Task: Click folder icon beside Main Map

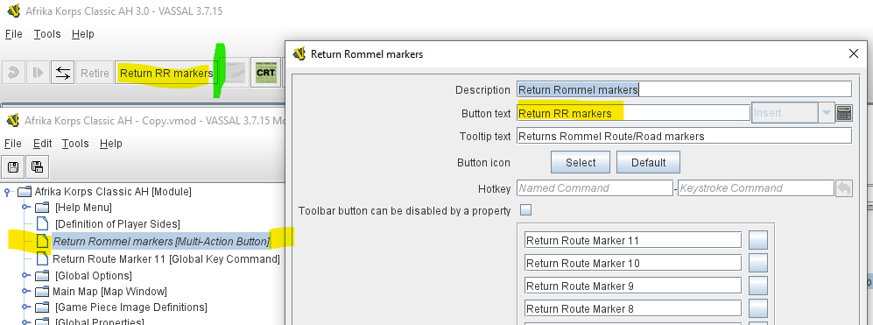Action: point(42,291)
